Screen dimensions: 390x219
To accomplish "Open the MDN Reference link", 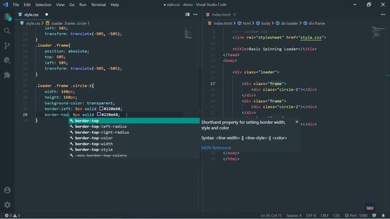I will (x=216, y=148).
